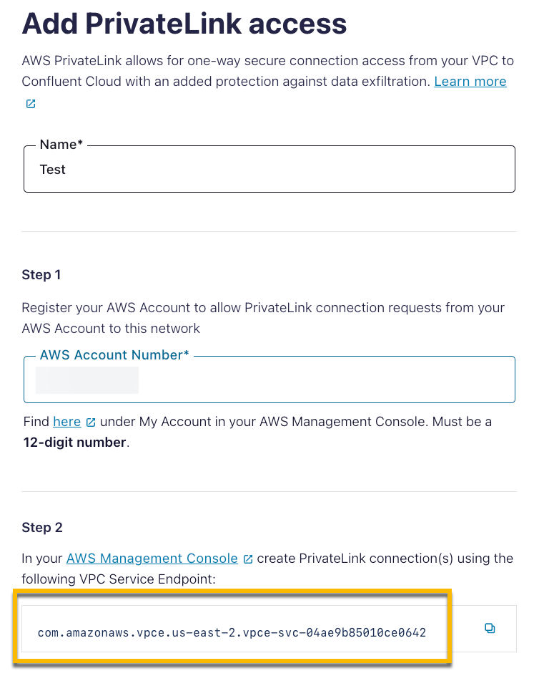Screen dimensions: 539x686
Task: Click the Name* field label
Action: (61, 145)
